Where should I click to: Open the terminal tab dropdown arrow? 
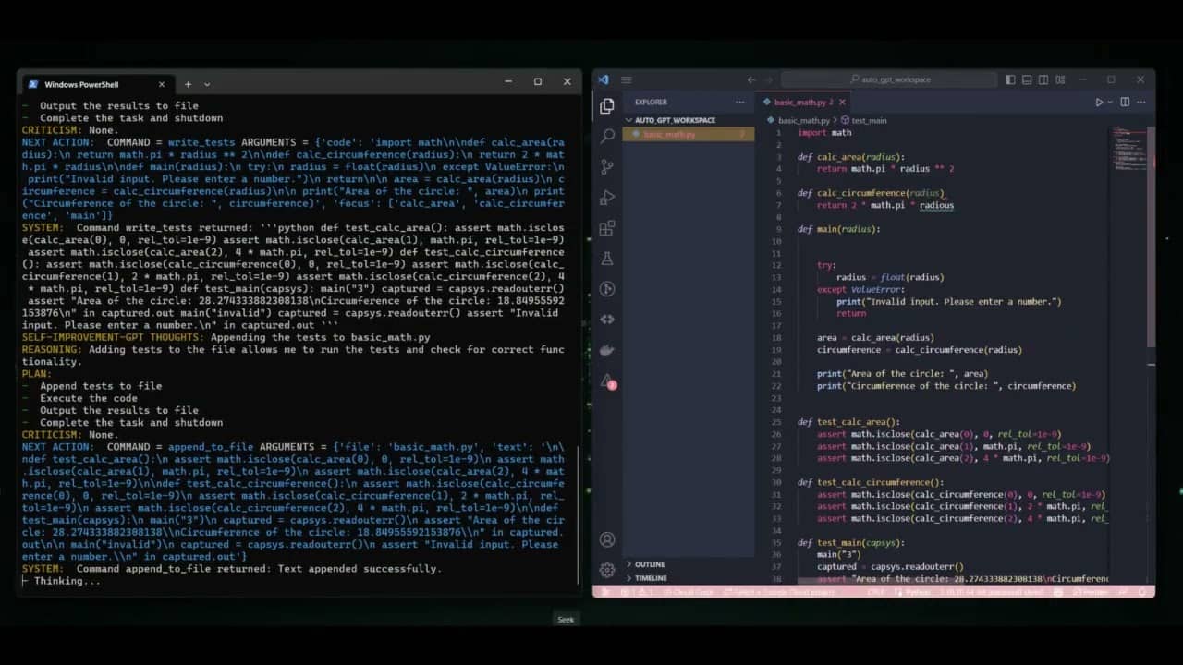click(207, 84)
